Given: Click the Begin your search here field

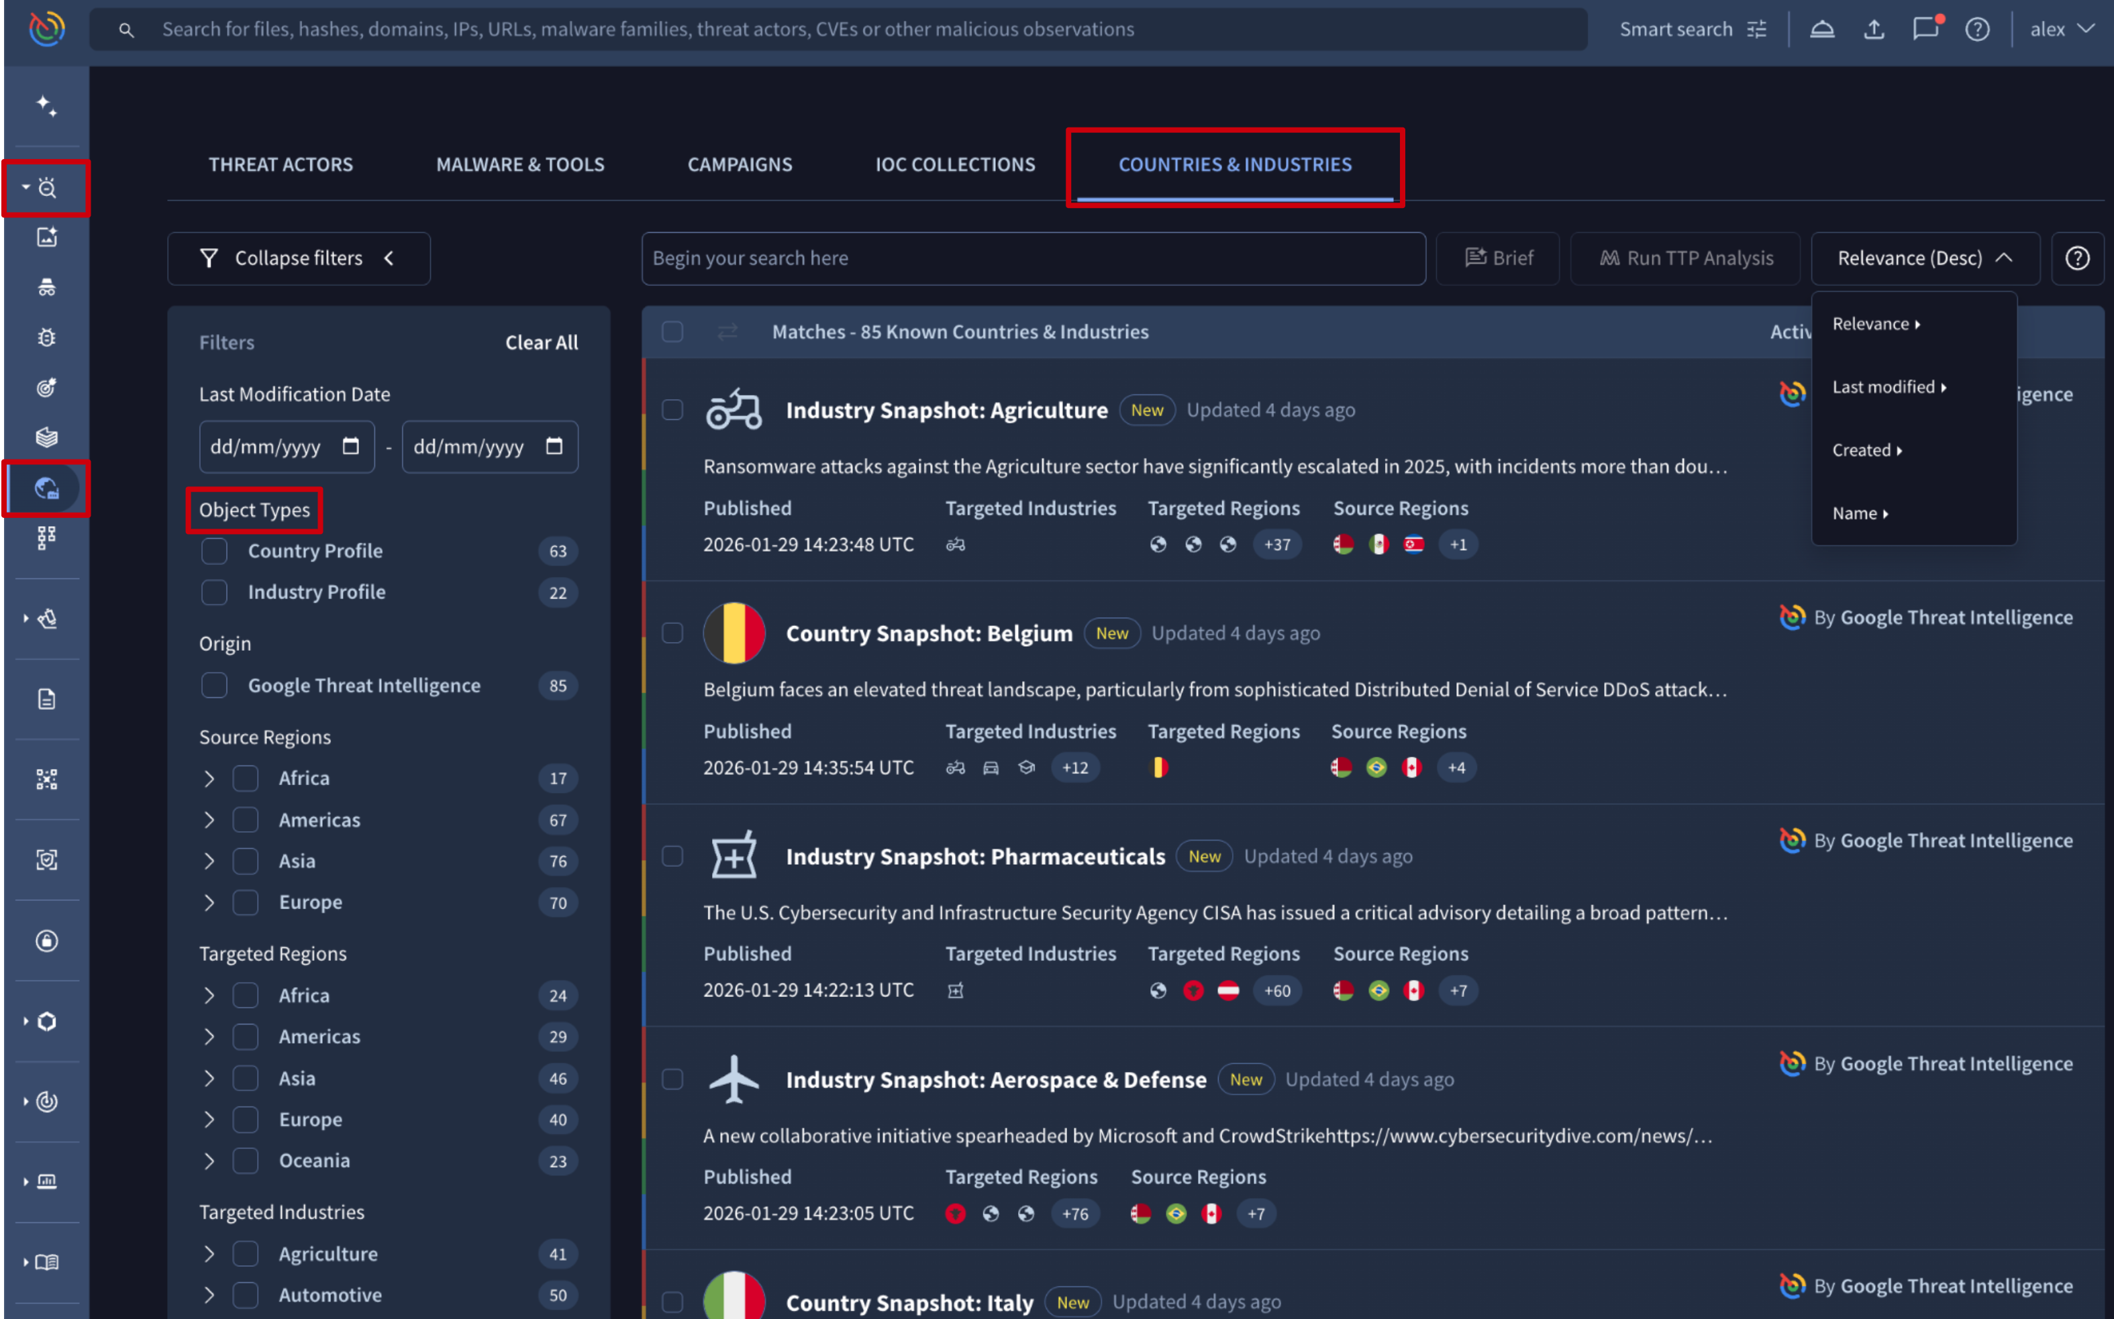Looking at the screenshot, I should pyautogui.click(x=1032, y=258).
